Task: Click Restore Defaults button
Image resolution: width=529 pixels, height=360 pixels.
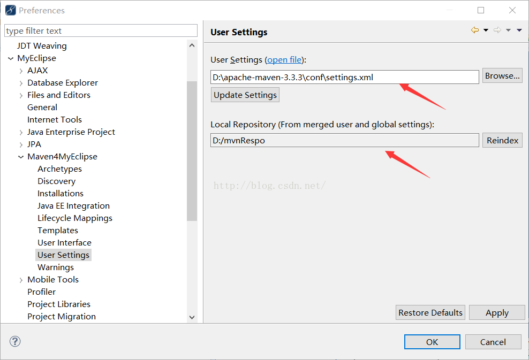Action: pyautogui.click(x=430, y=312)
